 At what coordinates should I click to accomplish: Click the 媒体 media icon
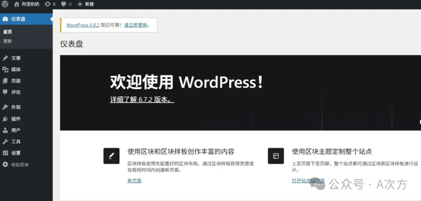coord(5,69)
